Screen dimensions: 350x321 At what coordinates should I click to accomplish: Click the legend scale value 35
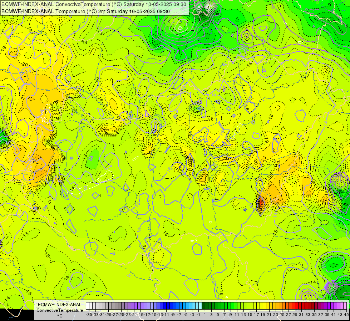314,315
